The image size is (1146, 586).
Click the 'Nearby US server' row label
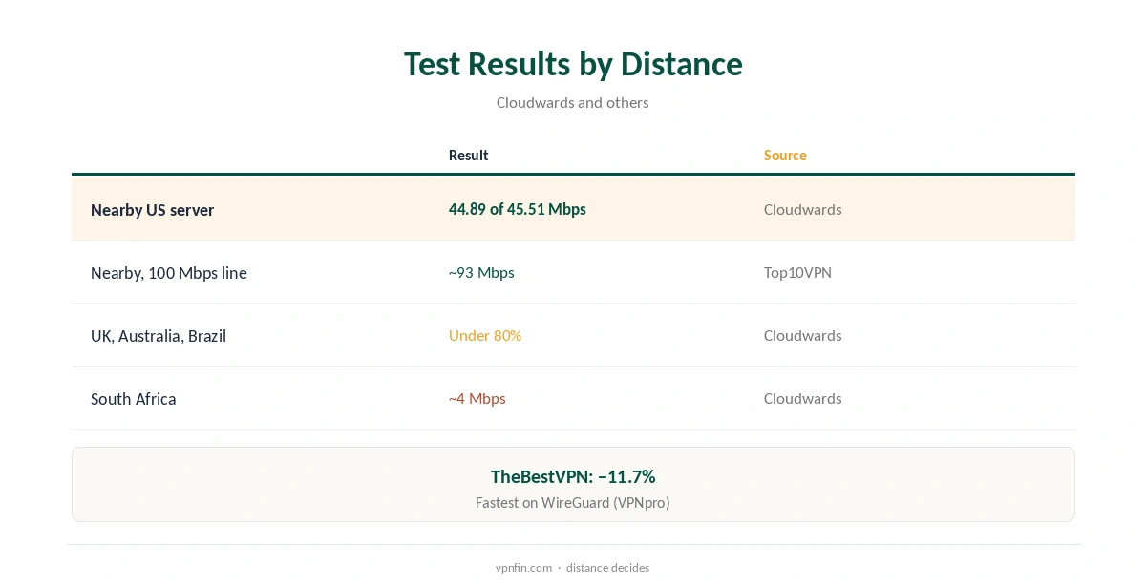152,210
